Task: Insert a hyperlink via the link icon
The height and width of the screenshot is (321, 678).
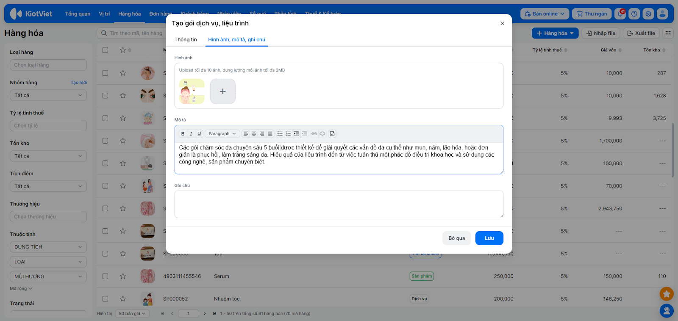Action: click(x=314, y=134)
